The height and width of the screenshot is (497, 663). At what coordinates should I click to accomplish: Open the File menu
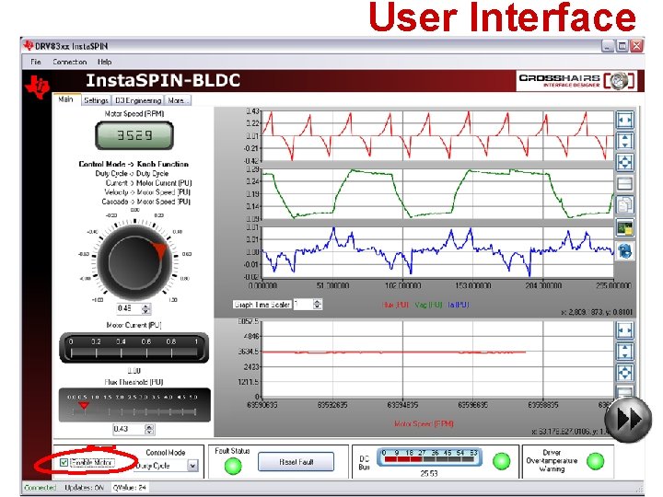(36, 62)
